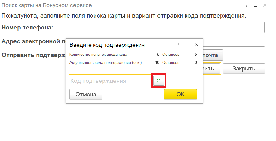Select the почта sending option button
The width and height of the screenshot is (276, 141).
pos(213,55)
